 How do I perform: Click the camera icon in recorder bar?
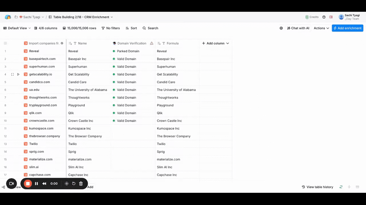11,184
